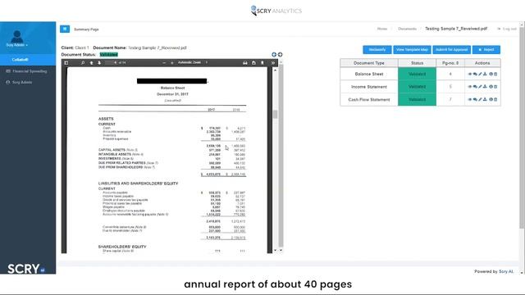Click the Reclassify button

(x=377, y=49)
